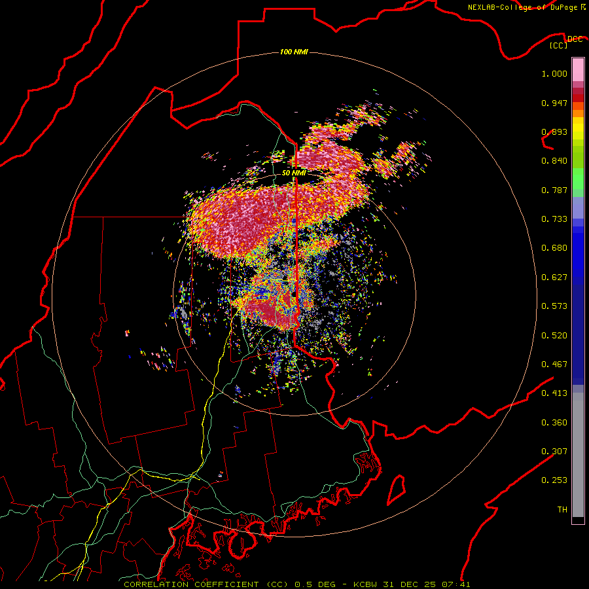Click the 1.000 value on color scale
589x589 pixels.
(x=554, y=73)
